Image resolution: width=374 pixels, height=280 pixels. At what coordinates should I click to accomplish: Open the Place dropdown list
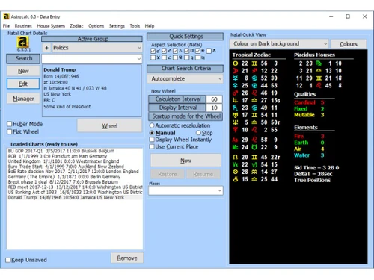tap(220, 190)
